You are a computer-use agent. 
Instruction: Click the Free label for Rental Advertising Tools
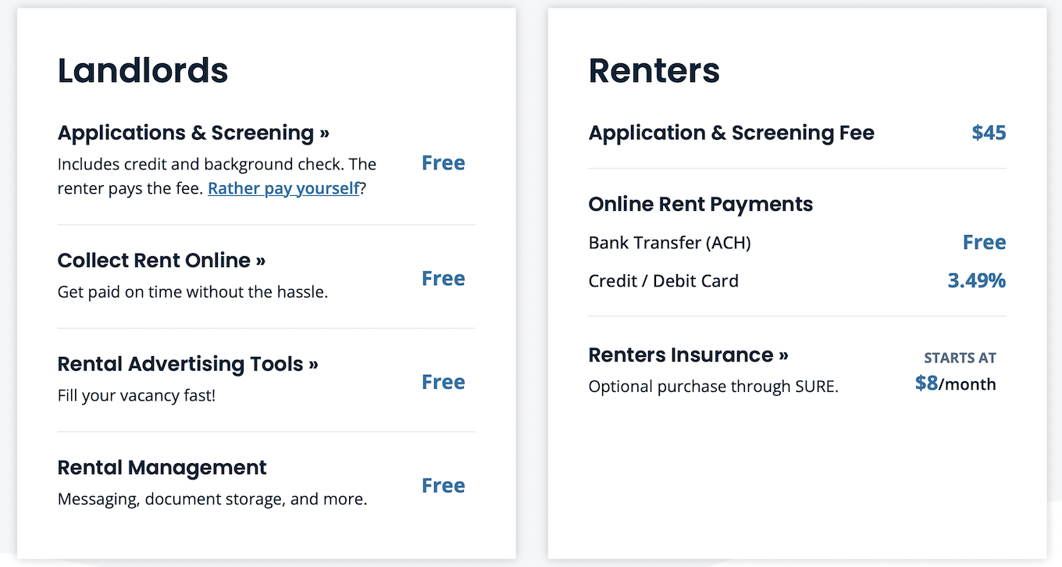click(443, 382)
